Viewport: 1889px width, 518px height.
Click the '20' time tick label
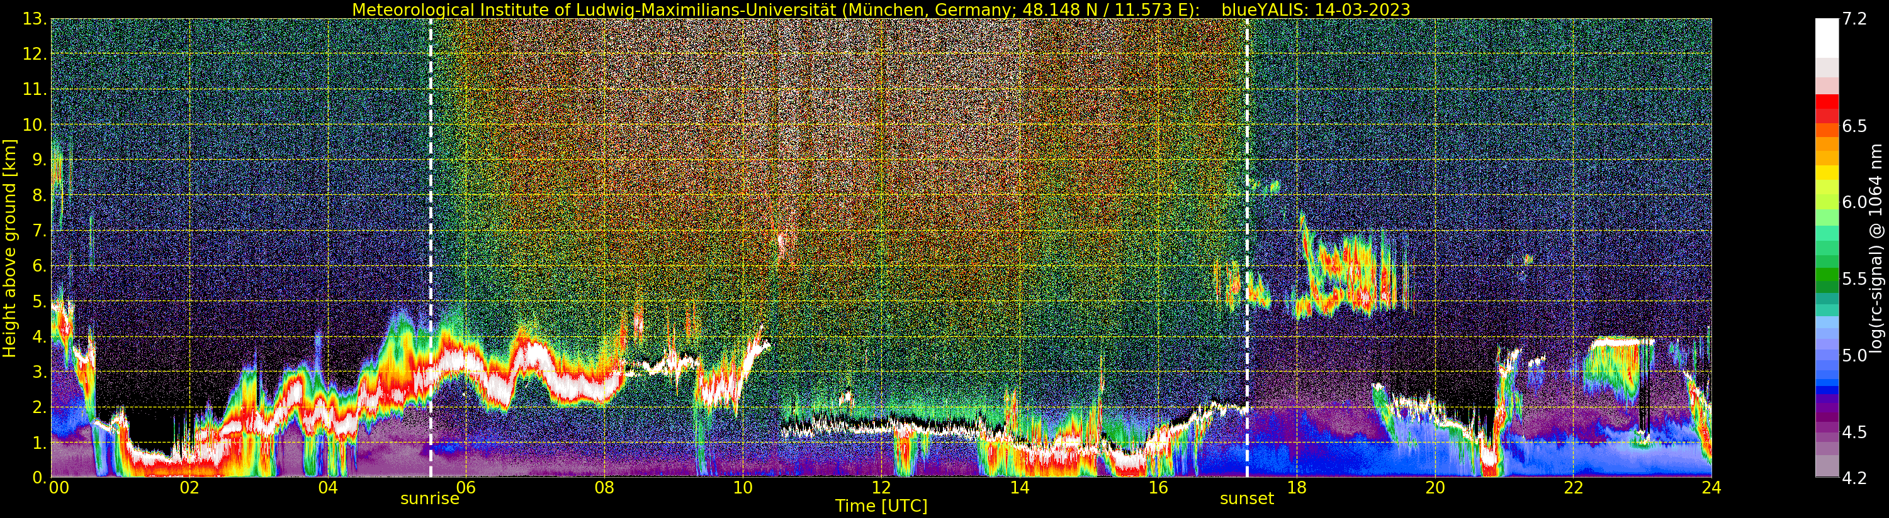tap(1435, 488)
